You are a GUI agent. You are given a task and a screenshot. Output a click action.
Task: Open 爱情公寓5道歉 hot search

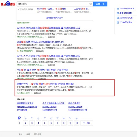point(125,13)
